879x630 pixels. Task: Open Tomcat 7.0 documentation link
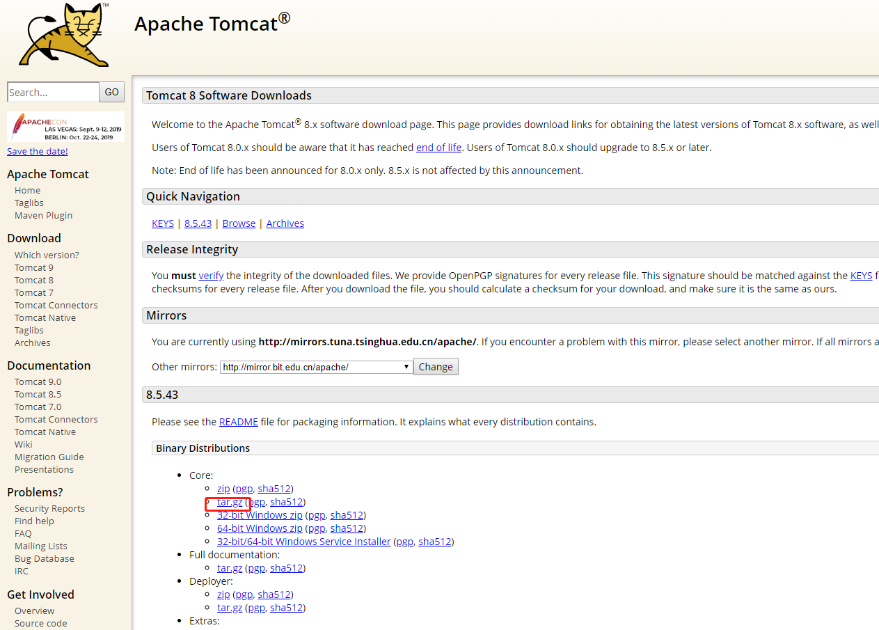click(38, 407)
